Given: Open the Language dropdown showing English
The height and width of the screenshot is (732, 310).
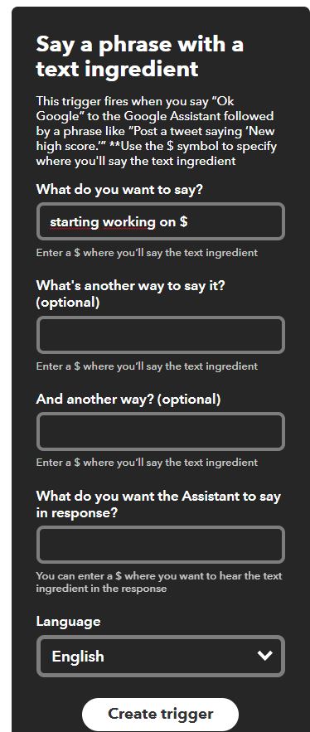Looking at the screenshot, I should (160, 656).
